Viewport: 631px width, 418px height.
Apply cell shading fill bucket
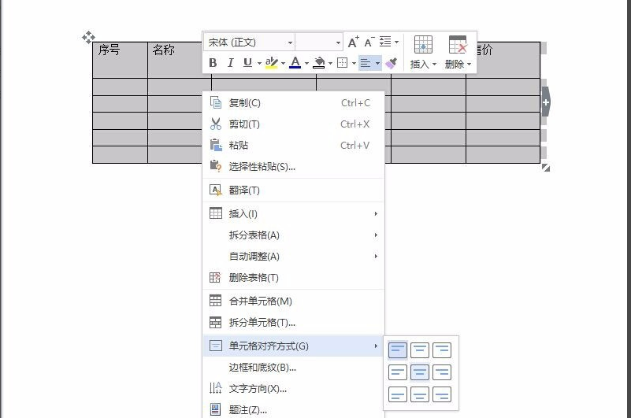tap(319, 63)
